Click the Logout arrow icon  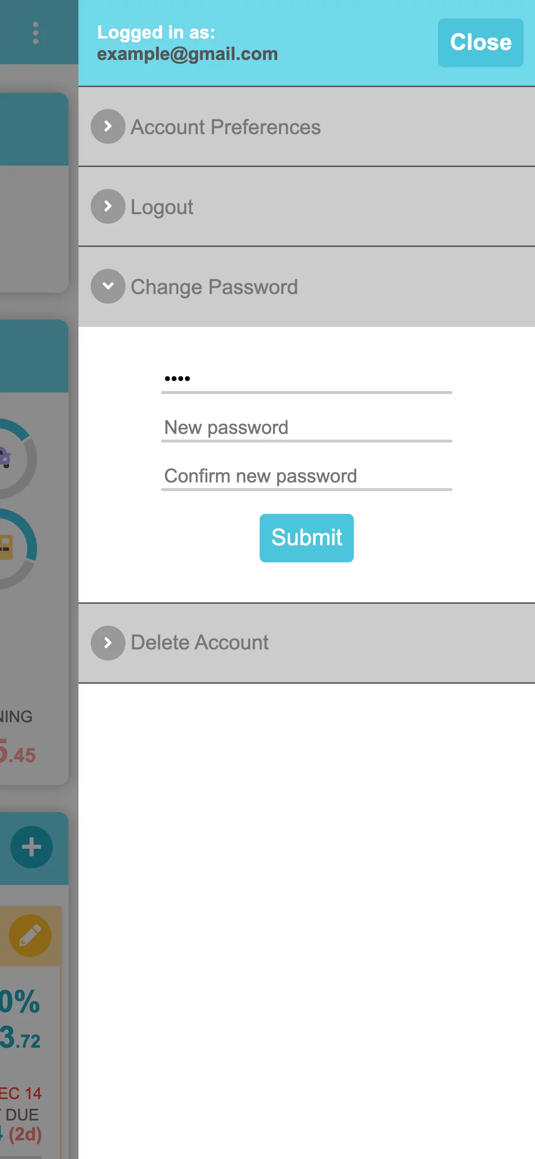(x=108, y=206)
